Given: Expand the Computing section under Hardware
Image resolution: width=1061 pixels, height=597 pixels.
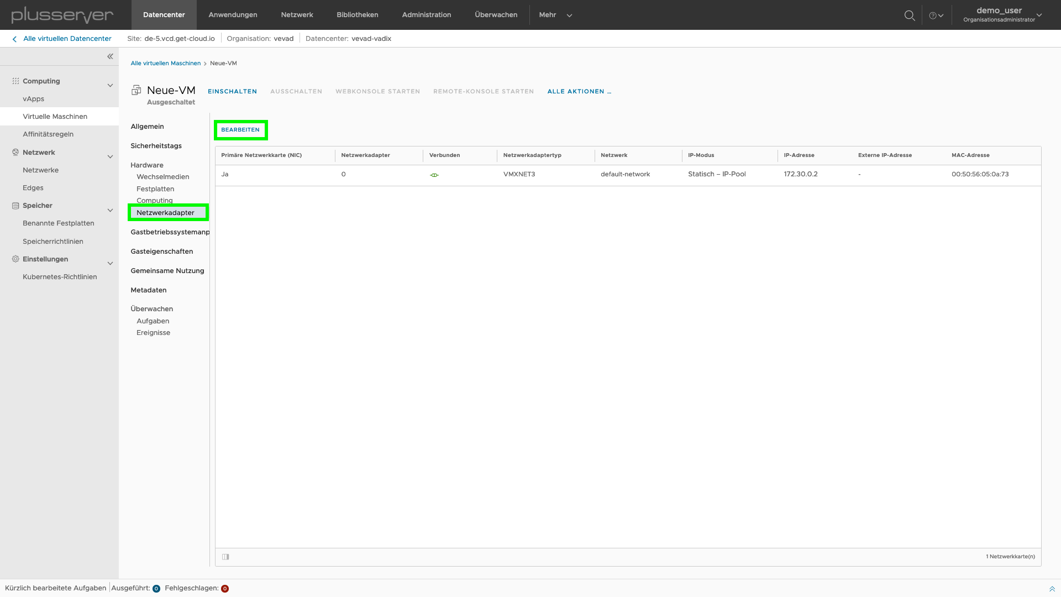Looking at the screenshot, I should pyautogui.click(x=155, y=201).
